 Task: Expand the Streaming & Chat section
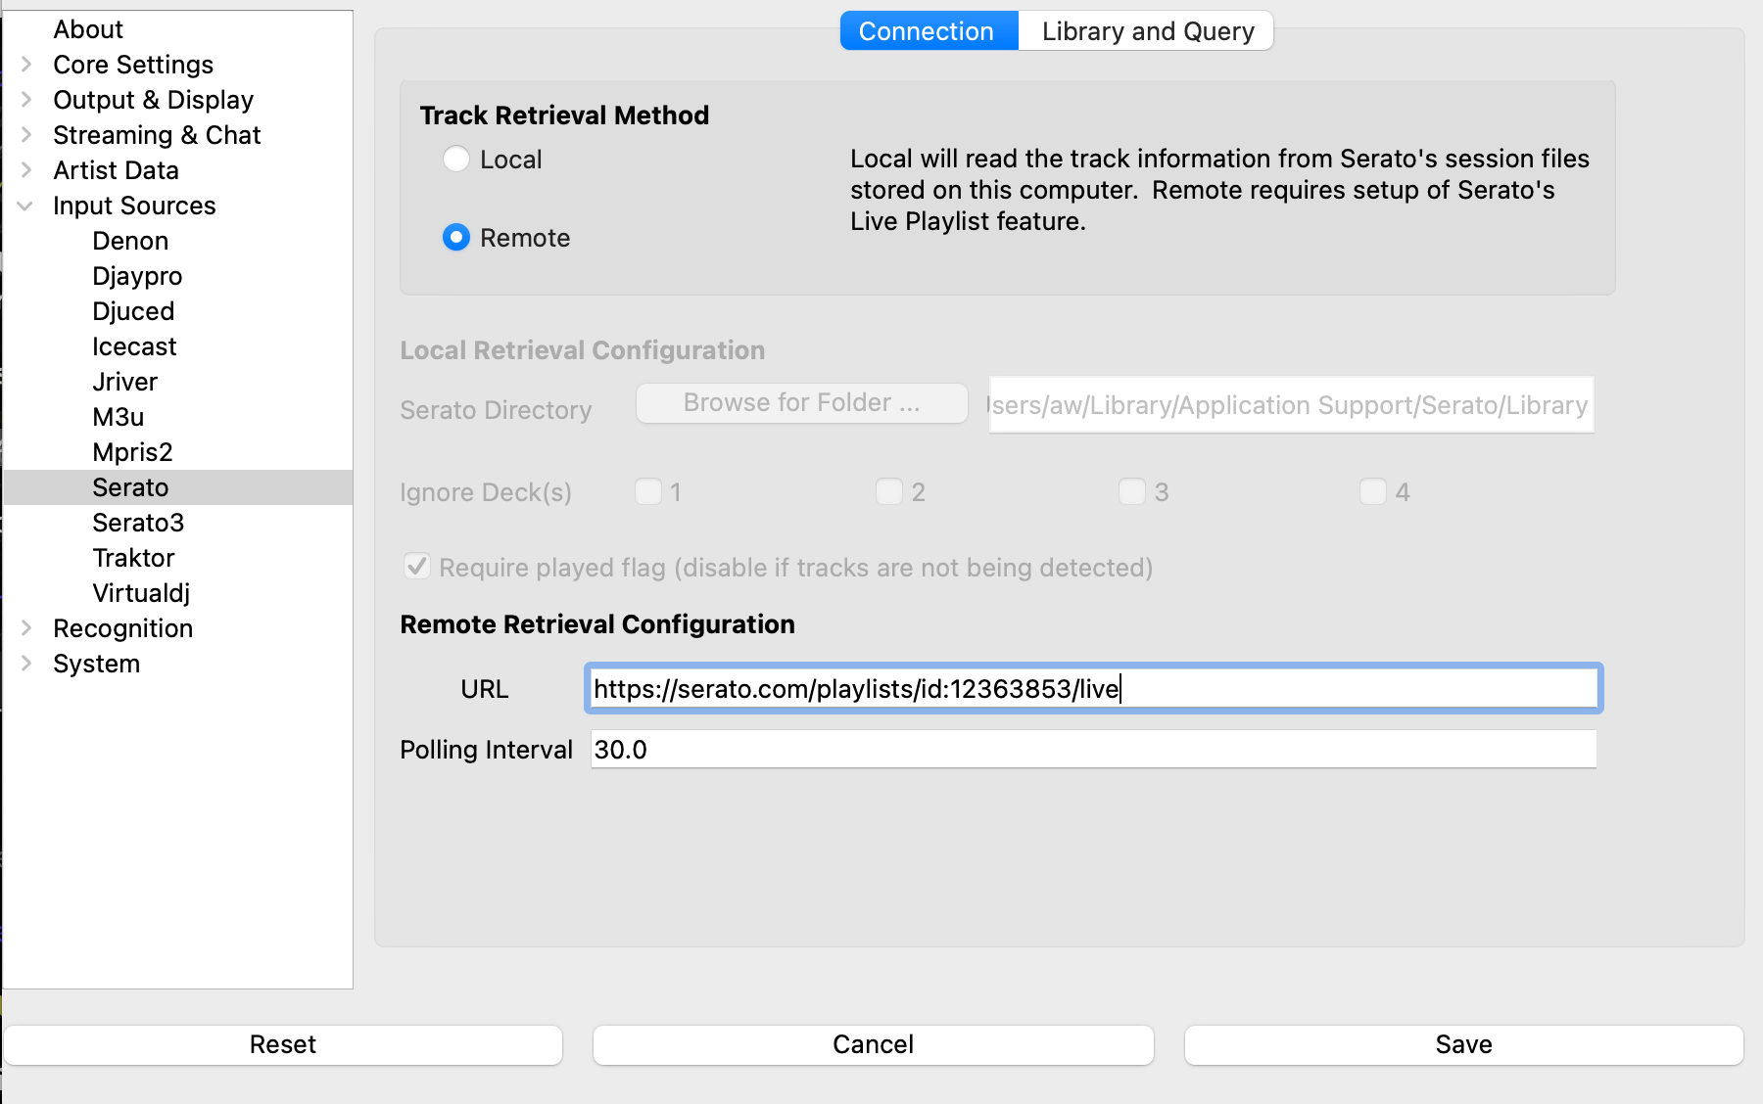click(26, 135)
